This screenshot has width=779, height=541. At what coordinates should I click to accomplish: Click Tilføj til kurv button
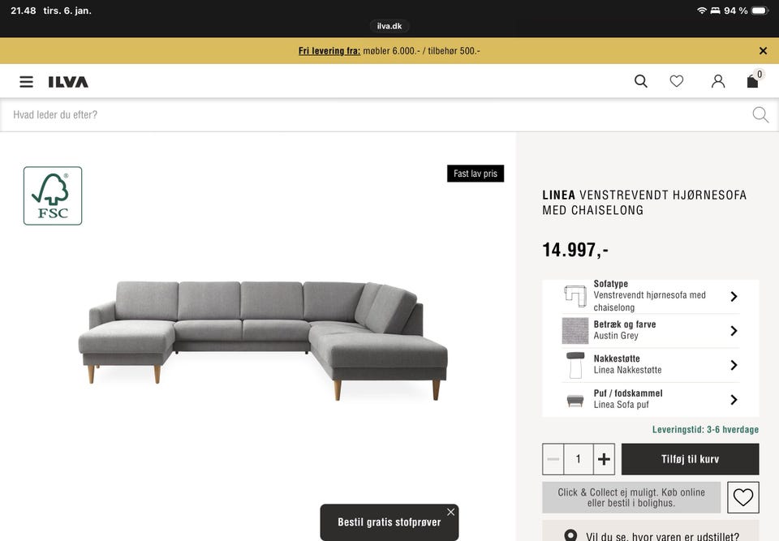[x=690, y=459]
